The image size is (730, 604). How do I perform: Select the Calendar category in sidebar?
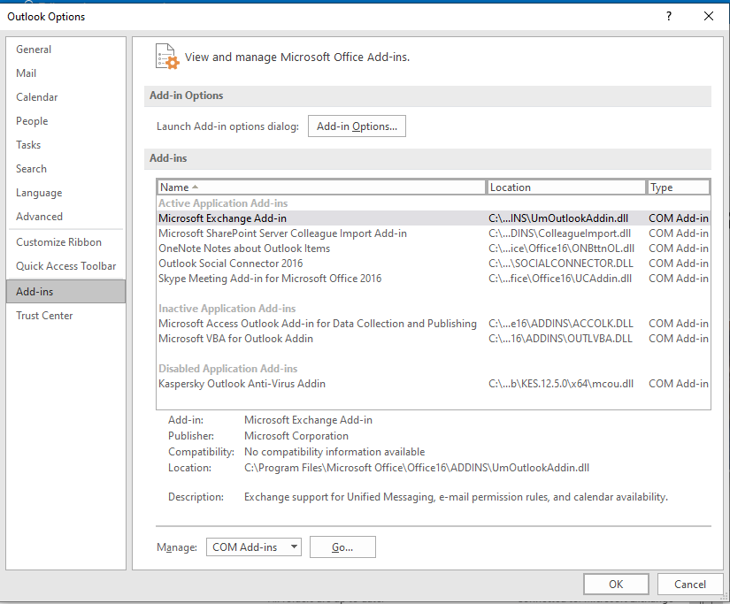(37, 97)
